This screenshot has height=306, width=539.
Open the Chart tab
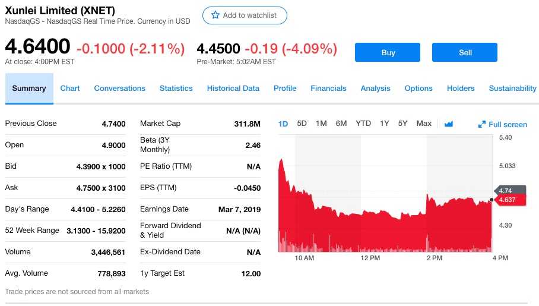[70, 88]
